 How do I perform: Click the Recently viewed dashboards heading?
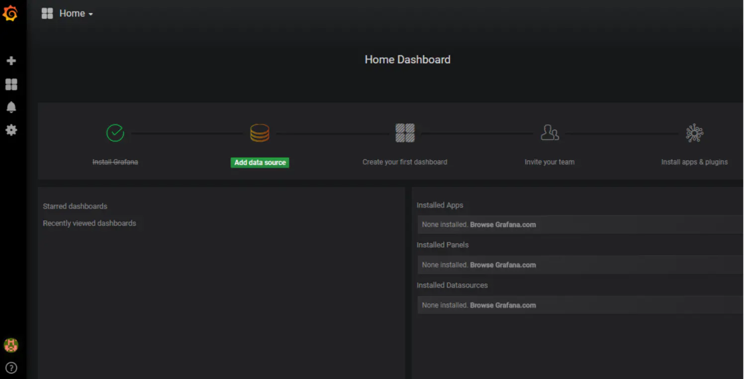[90, 223]
